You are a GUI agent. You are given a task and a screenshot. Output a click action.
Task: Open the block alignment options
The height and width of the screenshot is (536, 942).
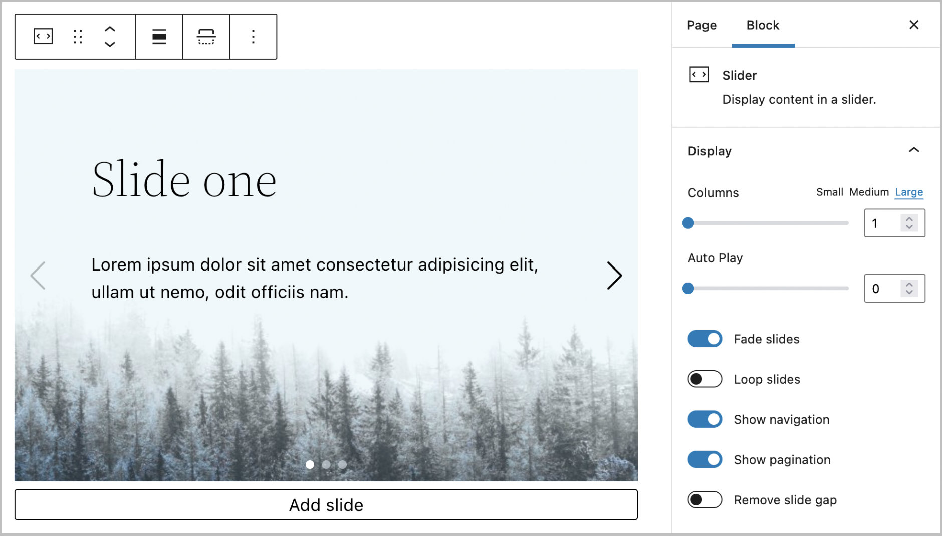tap(159, 36)
